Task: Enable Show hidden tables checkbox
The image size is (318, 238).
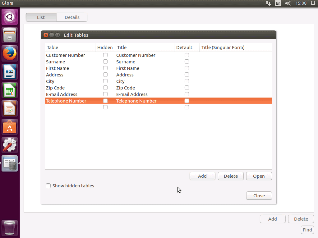Action: point(48,186)
